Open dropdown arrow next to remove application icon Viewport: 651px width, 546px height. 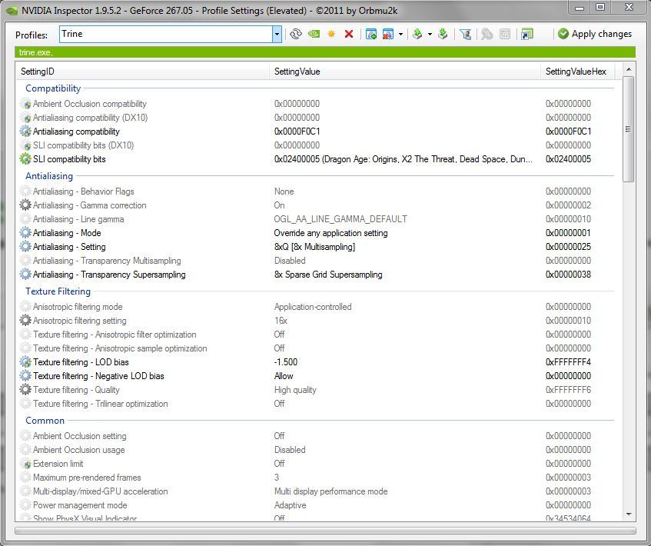coord(400,34)
